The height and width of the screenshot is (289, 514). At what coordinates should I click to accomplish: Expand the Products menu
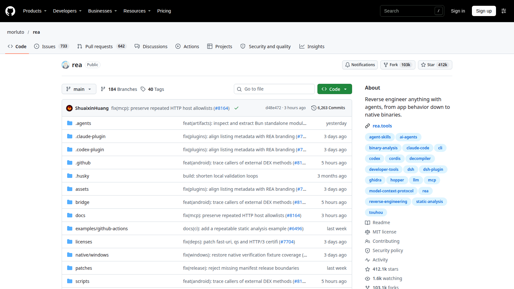[35, 11]
